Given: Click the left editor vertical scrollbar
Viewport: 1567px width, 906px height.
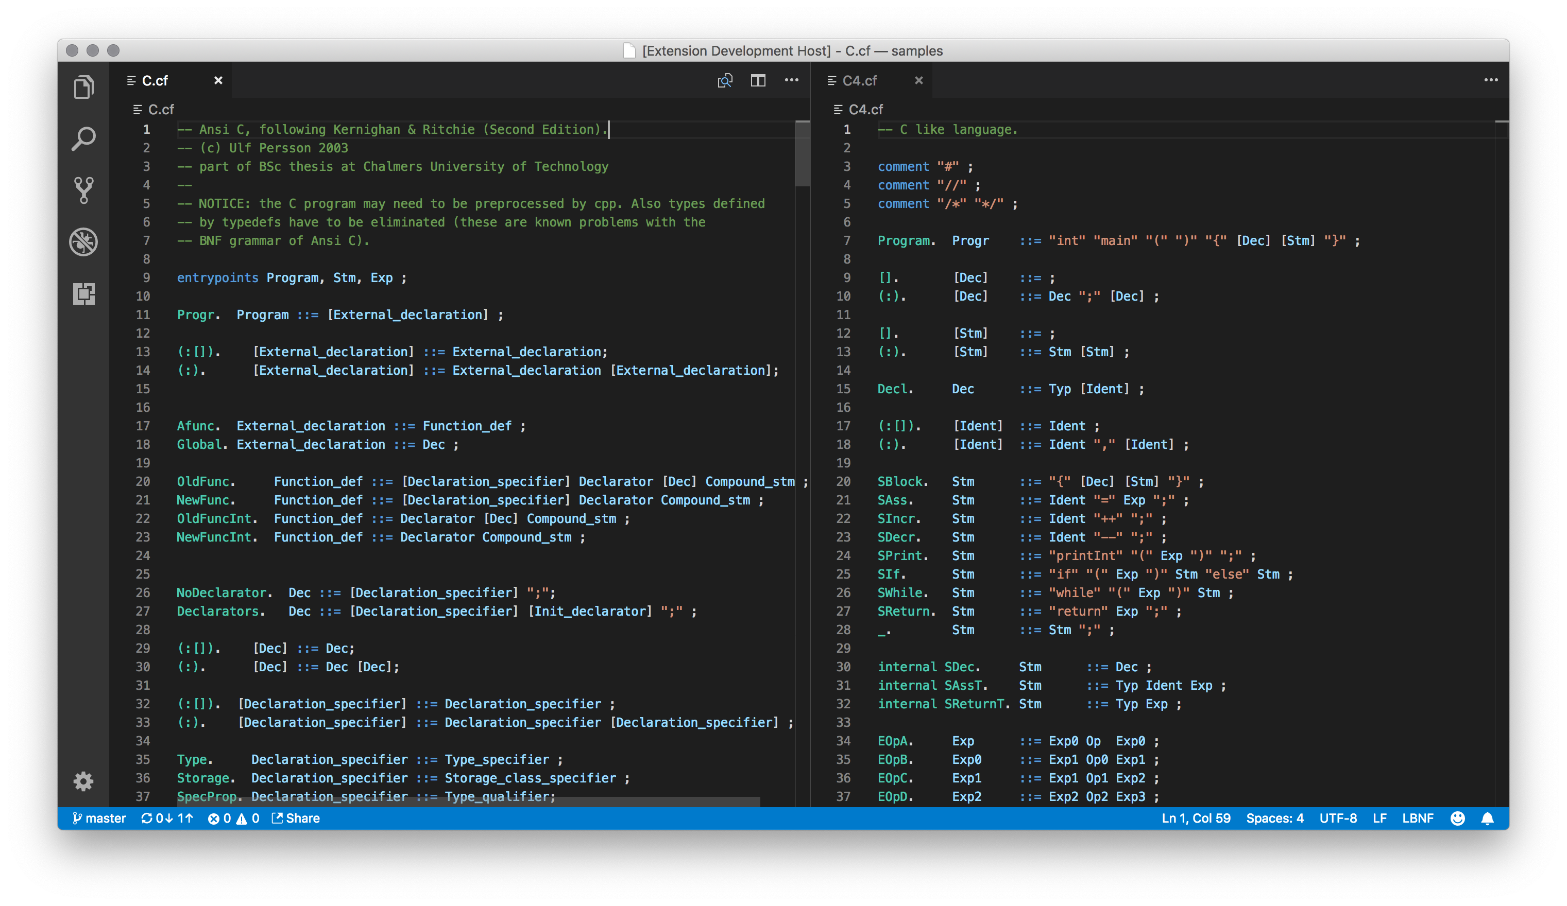Looking at the screenshot, I should click(802, 154).
